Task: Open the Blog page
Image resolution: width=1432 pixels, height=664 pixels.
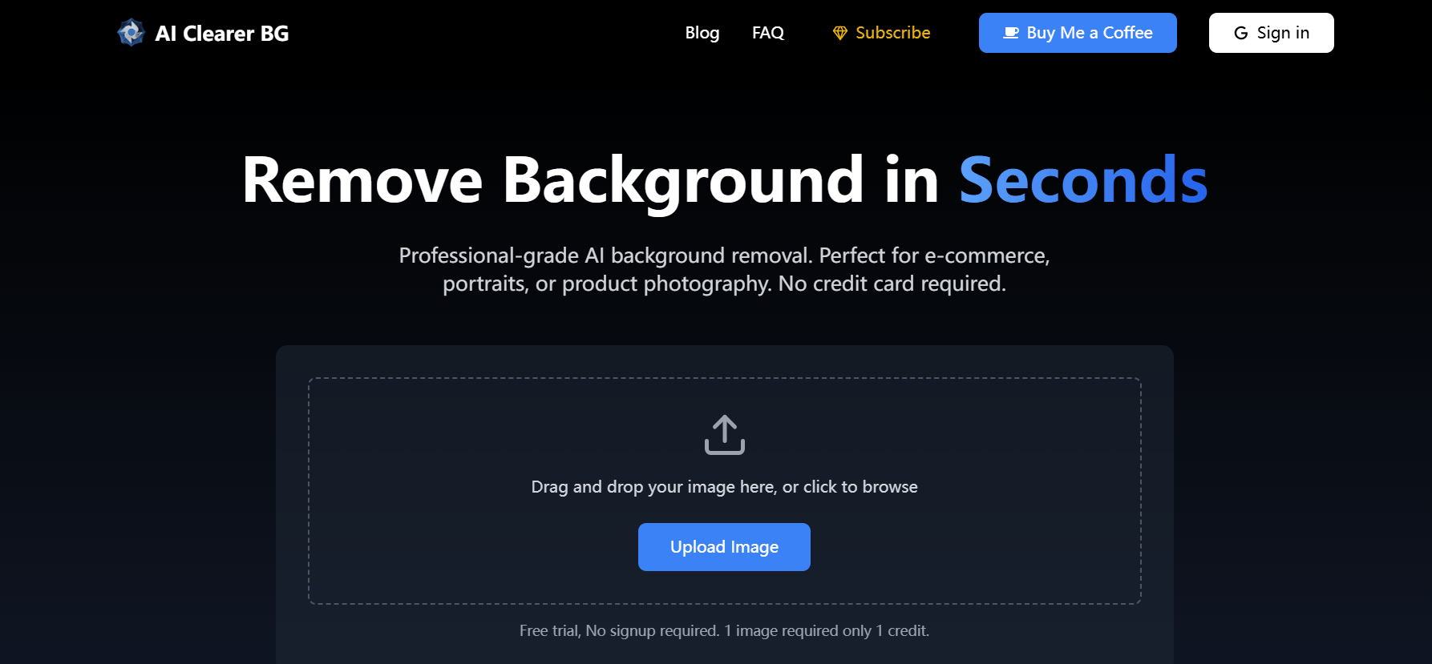Action: (702, 33)
